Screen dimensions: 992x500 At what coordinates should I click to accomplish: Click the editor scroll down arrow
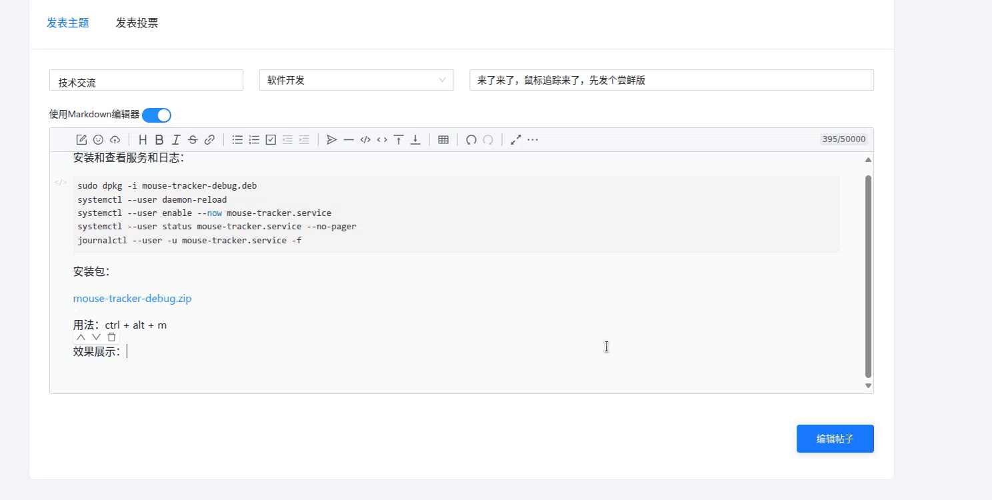(x=868, y=385)
